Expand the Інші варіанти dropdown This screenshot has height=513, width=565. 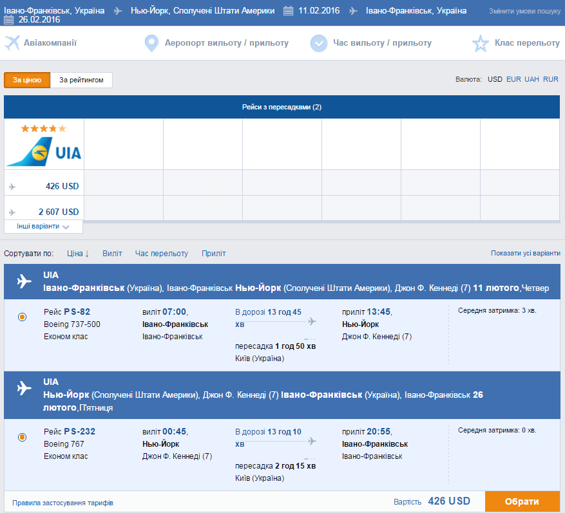(43, 227)
